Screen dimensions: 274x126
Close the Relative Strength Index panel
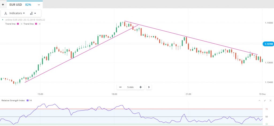point(270,100)
